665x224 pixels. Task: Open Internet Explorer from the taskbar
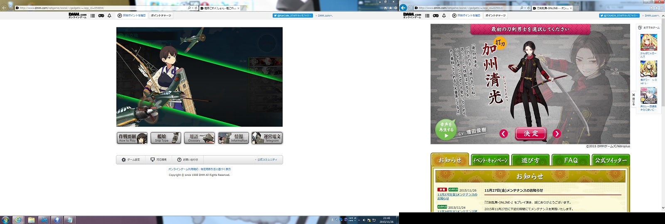(17, 220)
